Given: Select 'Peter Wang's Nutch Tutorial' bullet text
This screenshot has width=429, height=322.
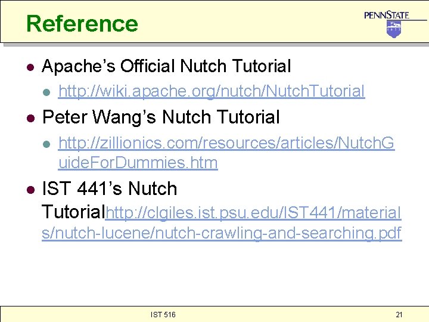Looking at the screenshot, I should point(161,117).
